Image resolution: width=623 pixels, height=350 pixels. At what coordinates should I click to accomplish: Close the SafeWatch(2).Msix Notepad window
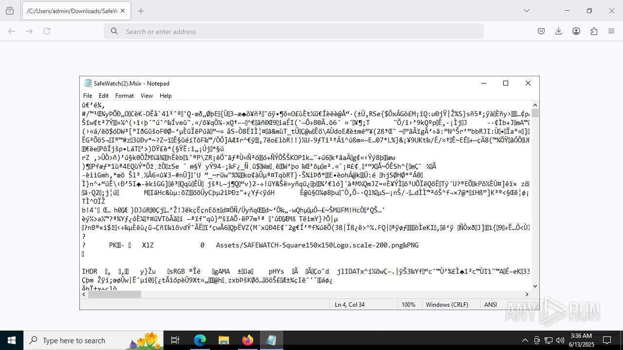528,83
